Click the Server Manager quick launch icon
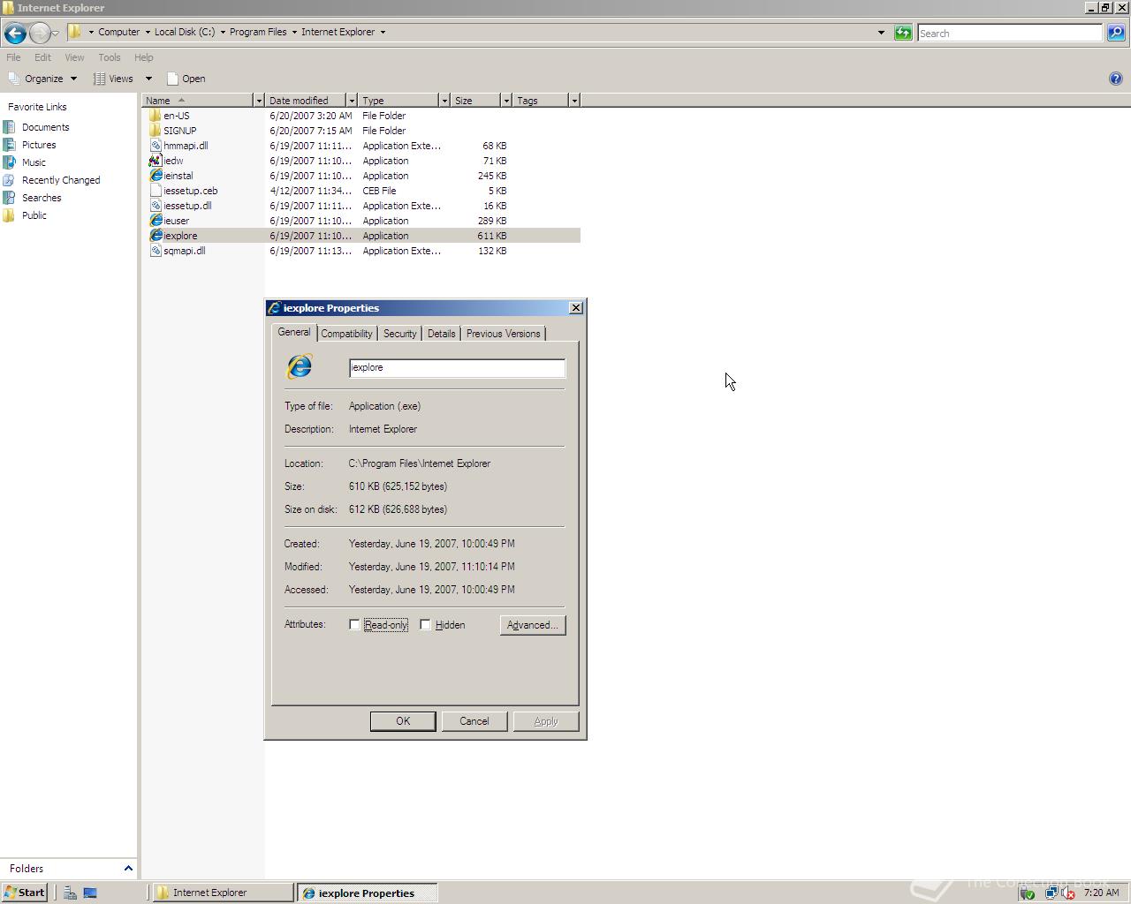The width and height of the screenshot is (1131, 904). [x=70, y=893]
